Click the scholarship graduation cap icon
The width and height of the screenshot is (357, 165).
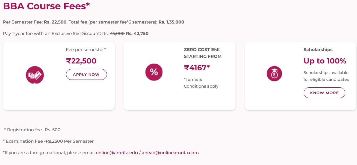tap(274, 74)
